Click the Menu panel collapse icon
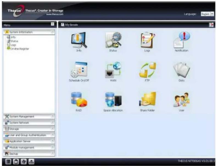 coord(52,24)
